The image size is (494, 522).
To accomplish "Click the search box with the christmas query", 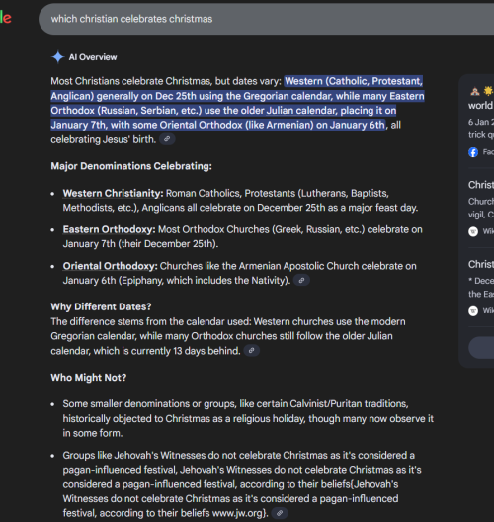I will (266, 19).
